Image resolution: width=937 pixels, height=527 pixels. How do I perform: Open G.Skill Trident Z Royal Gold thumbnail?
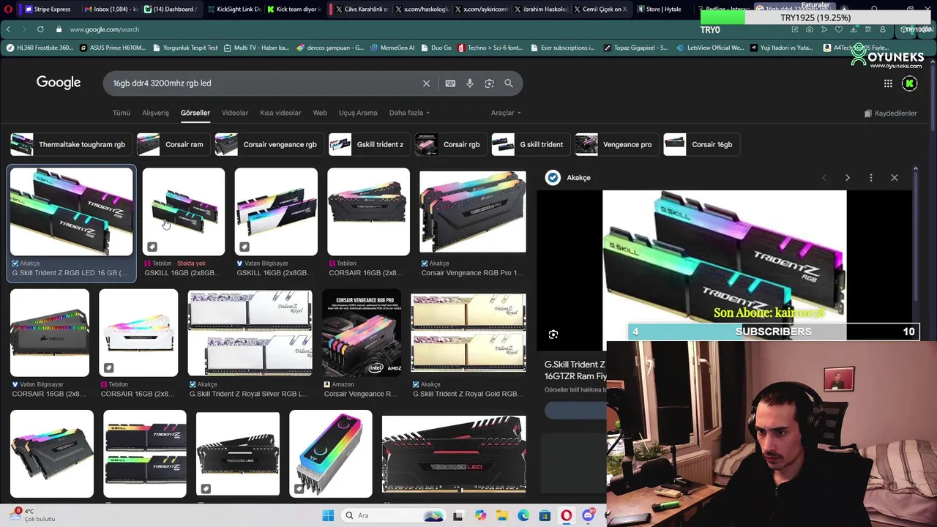(x=468, y=333)
